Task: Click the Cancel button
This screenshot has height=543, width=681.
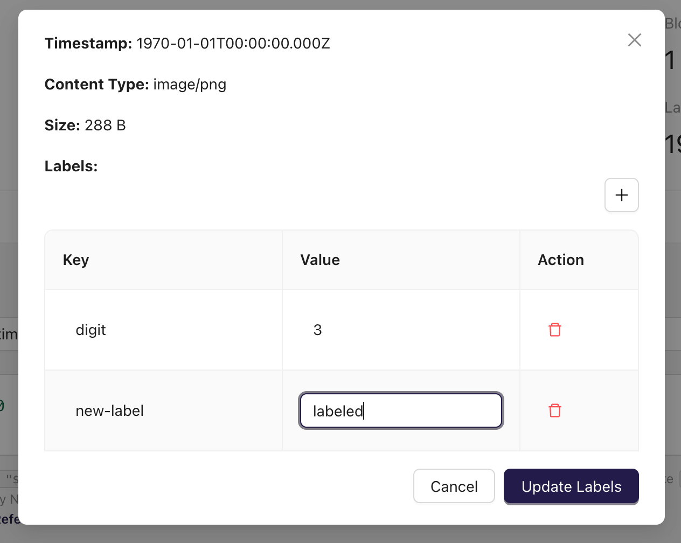Action: 454,486
